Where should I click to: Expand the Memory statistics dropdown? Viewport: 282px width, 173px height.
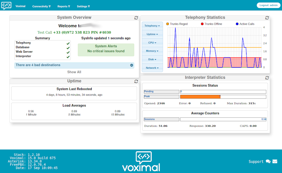152,51
